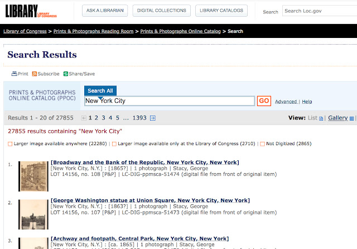357x249 pixels.
Task: Click the Broadway photograph thumbnail
Action: point(33,176)
